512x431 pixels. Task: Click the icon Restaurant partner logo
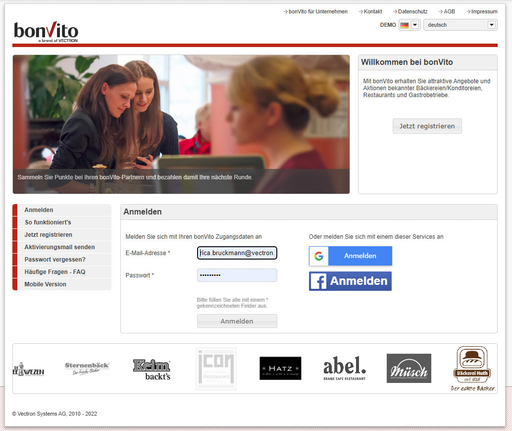click(216, 369)
